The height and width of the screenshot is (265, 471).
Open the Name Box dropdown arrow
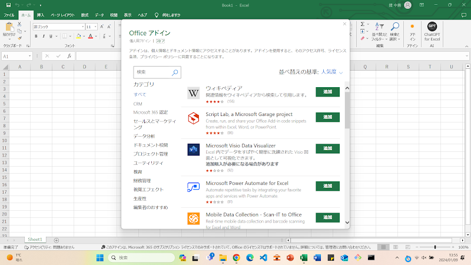tap(30, 56)
